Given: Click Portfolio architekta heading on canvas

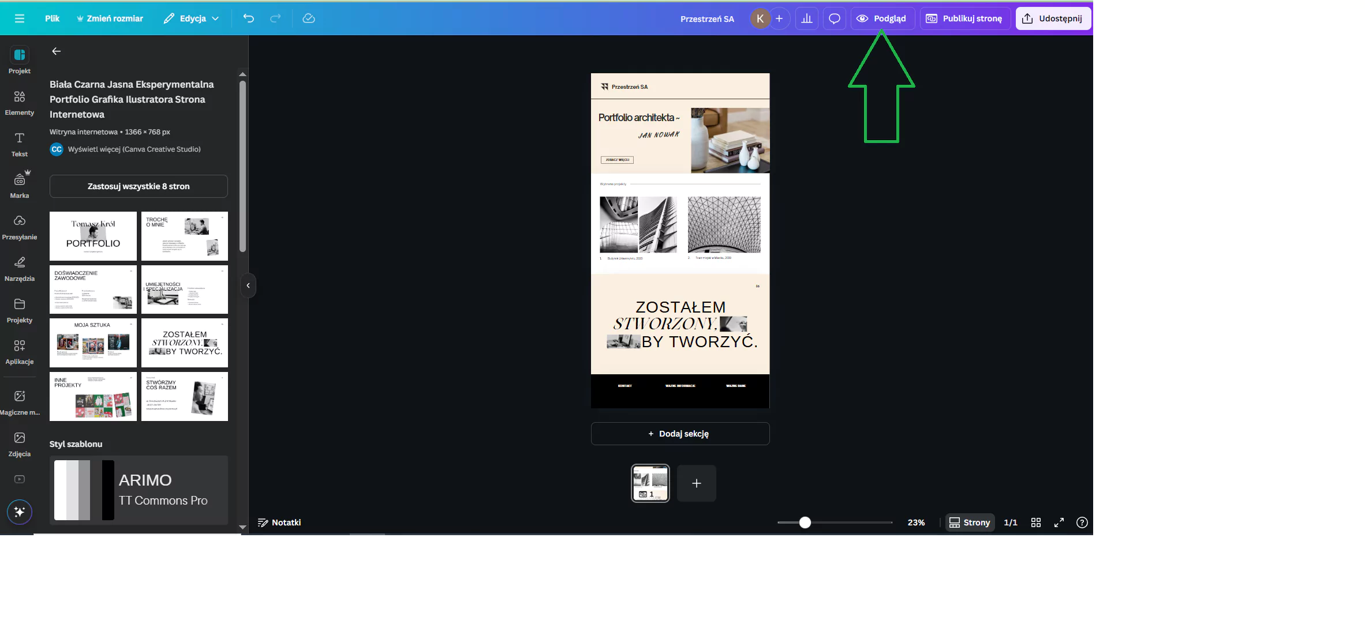Looking at the screenshot, I should [x=639, y=118].
